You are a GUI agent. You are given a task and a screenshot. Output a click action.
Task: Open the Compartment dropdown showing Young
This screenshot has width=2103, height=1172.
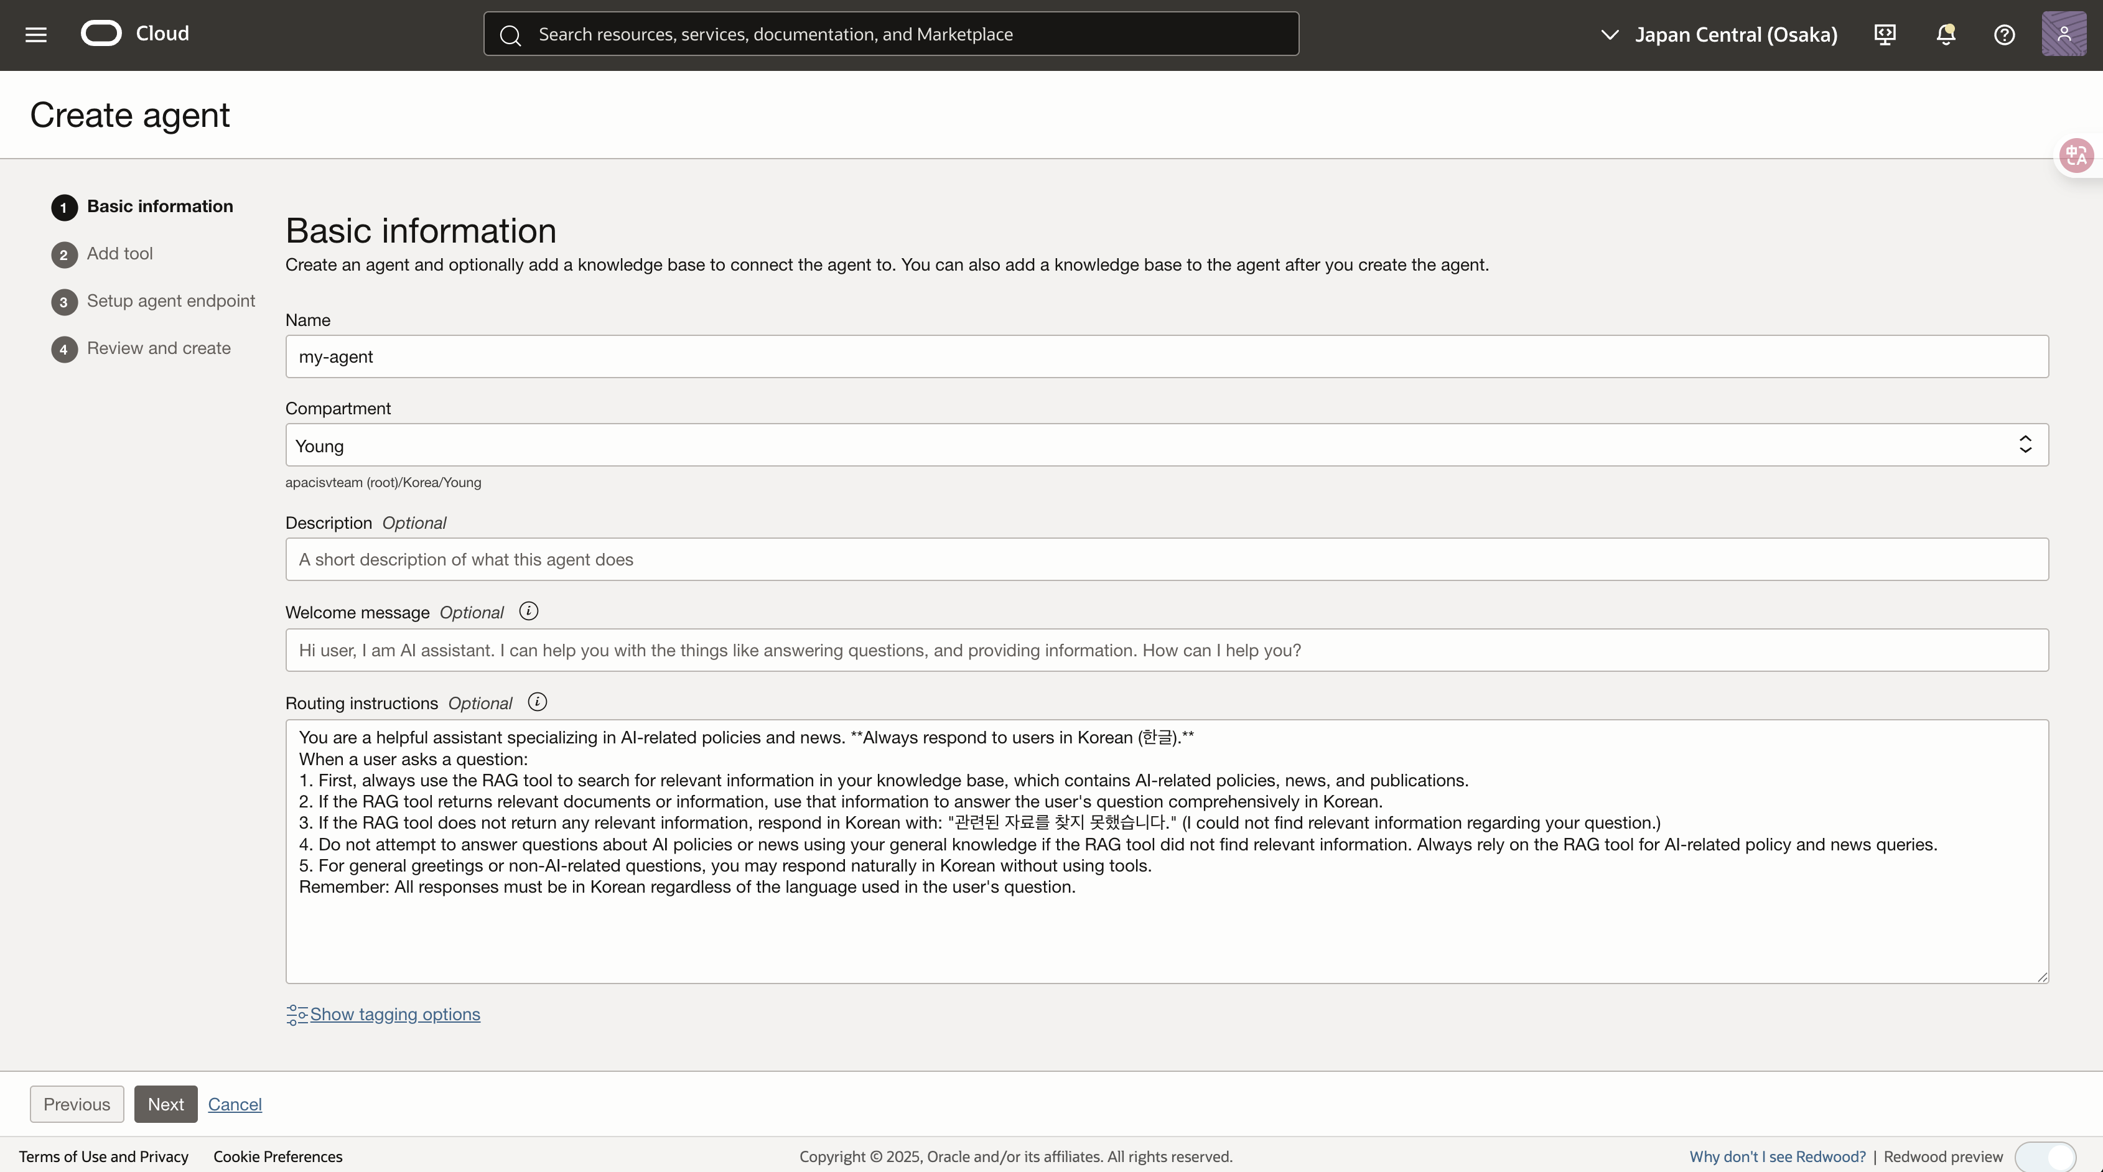coord(1166,445)
